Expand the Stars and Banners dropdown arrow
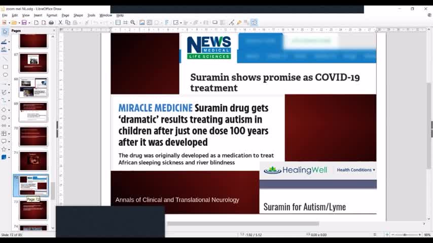 (9, 149)
